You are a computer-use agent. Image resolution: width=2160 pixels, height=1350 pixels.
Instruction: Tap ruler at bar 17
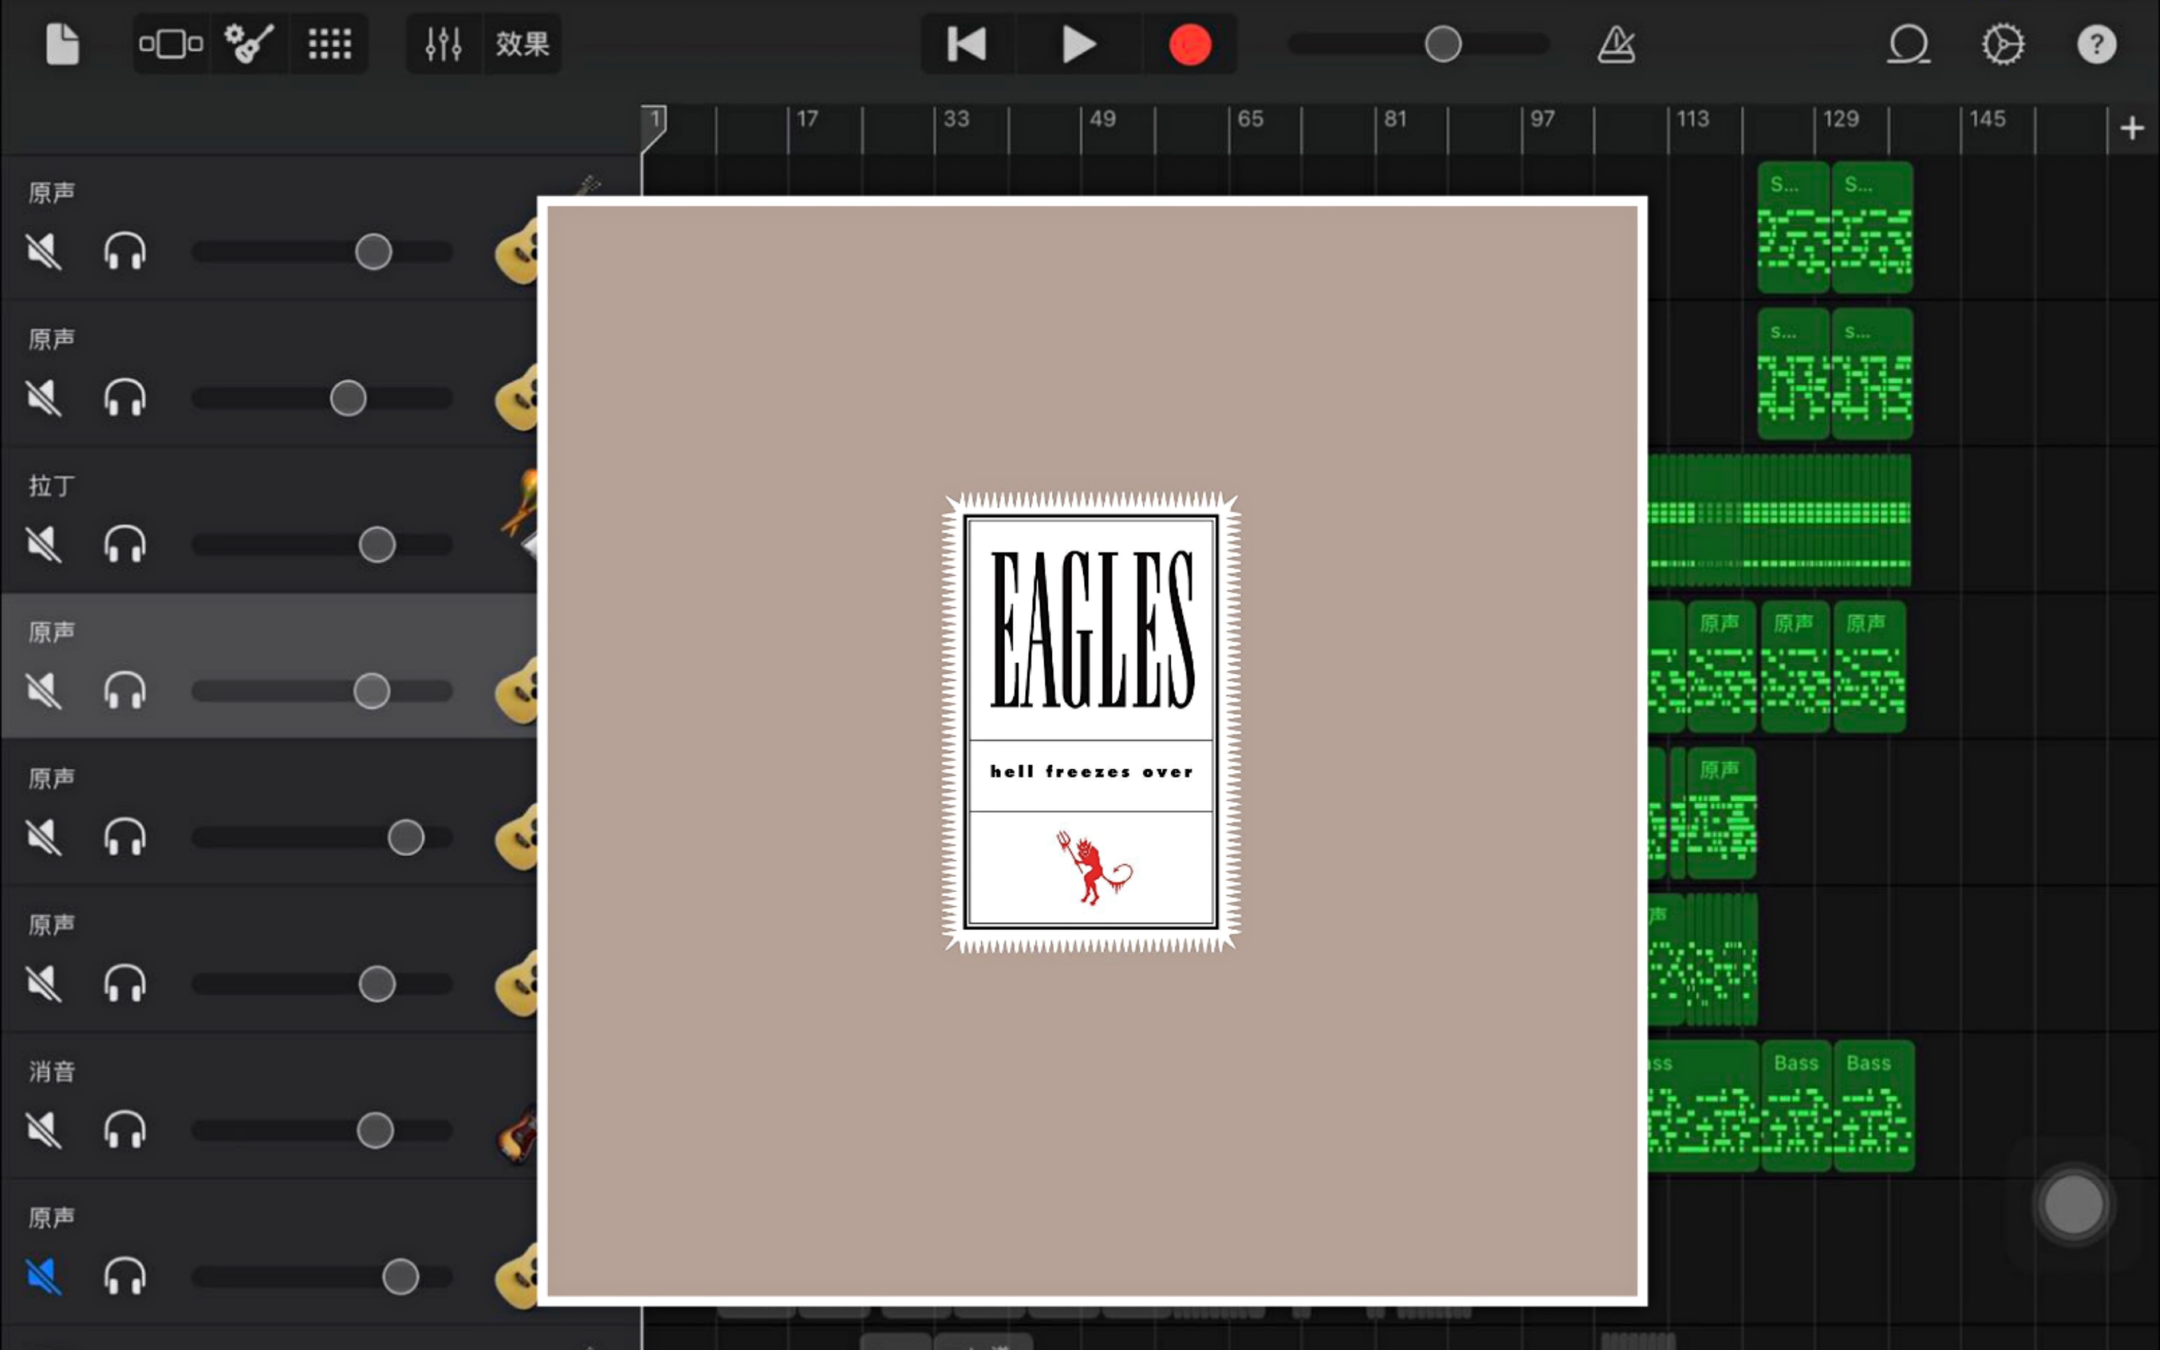tap(807, 119)
